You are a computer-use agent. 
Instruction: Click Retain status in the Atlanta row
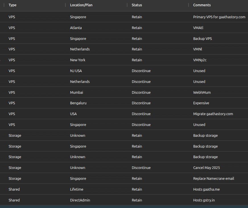pyautogui.click(x=137, y=28)
